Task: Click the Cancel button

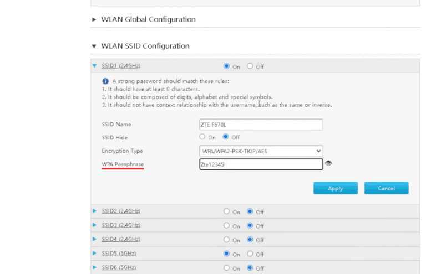Action: tap(386, 188)
